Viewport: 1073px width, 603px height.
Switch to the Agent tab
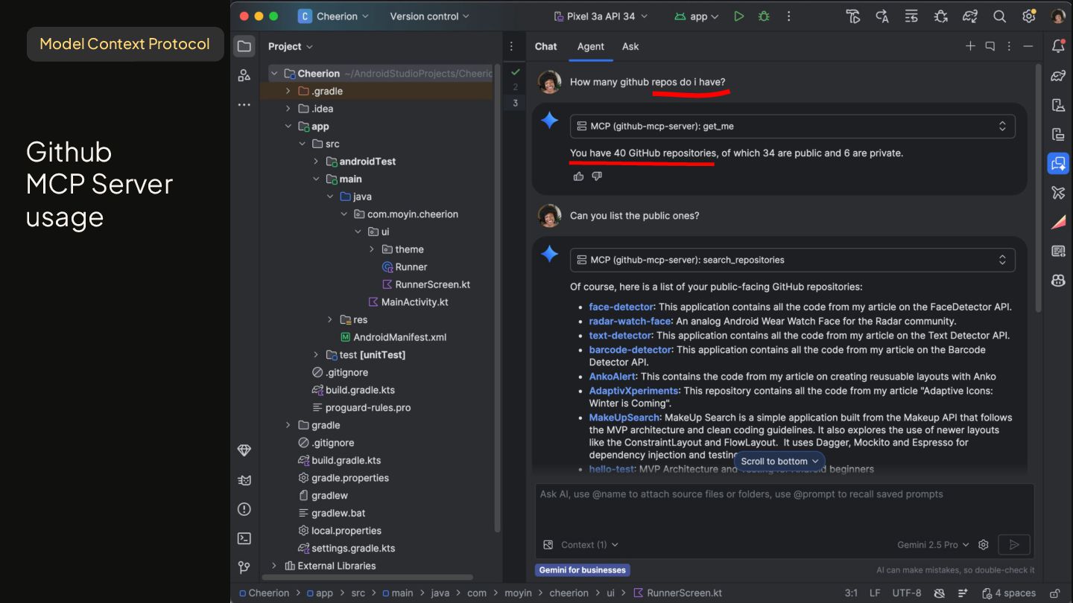[x=590, y=46]
